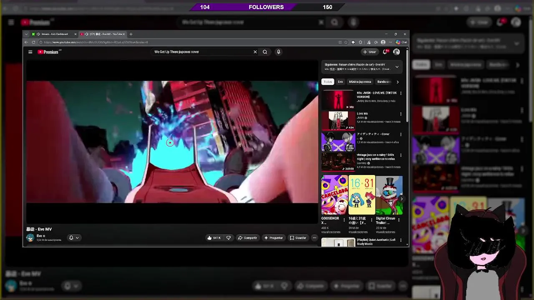Show next shorts with the arrow
The image size is (534, 300).
click(x=401, y=199)
